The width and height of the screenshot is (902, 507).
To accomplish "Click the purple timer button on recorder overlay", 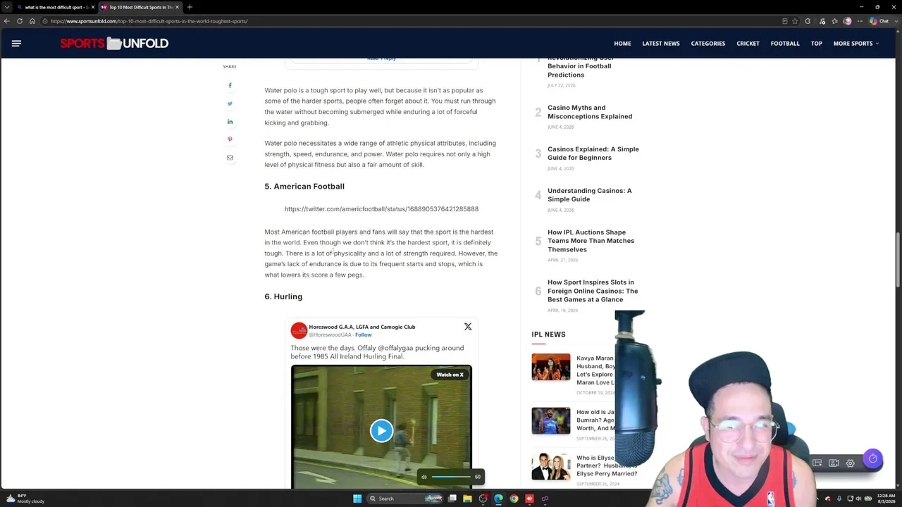I will click(x=872, y=459).
